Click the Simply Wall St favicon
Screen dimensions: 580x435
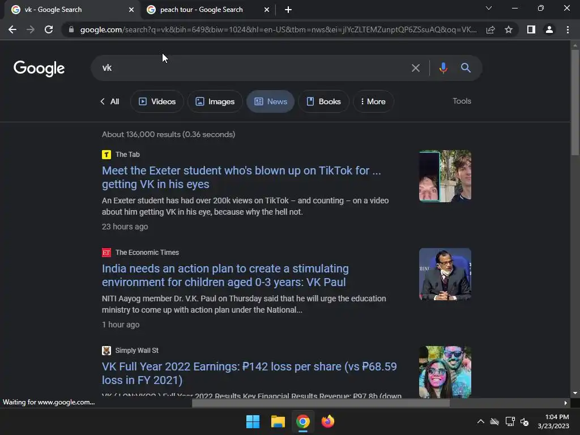pos(106,351)
